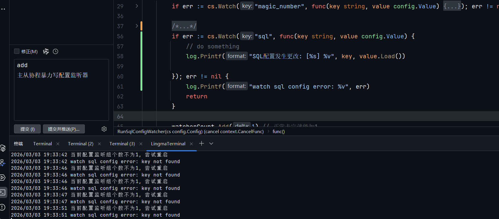499x219 pixels.
Task: Click the green change marker at line 58
Action: point(141,56)
